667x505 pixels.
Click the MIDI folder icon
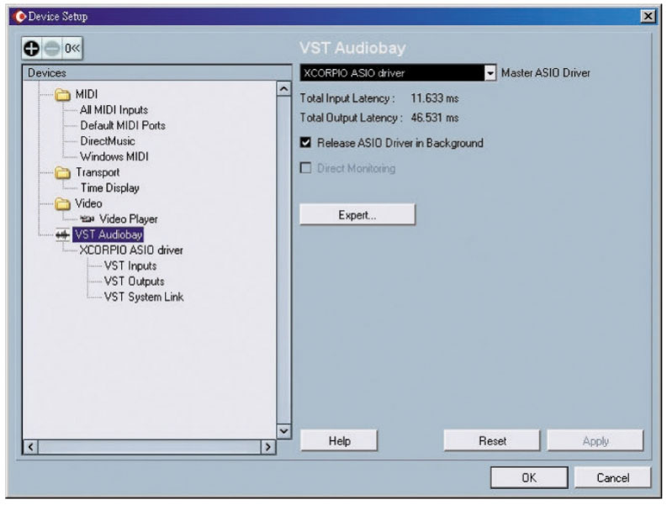click(62, 94)
